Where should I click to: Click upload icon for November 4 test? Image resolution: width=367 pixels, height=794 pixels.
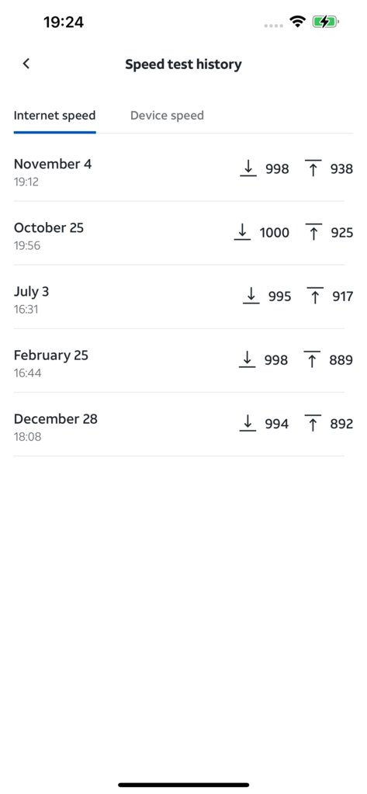(x=313, y=168)
